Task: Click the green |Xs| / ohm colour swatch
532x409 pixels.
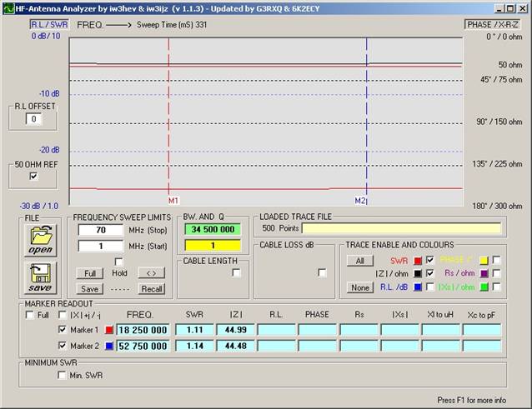Action: (x=483, y=287)
